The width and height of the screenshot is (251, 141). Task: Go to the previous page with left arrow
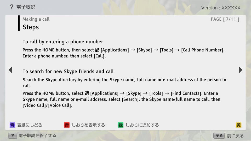pos(10,70)
